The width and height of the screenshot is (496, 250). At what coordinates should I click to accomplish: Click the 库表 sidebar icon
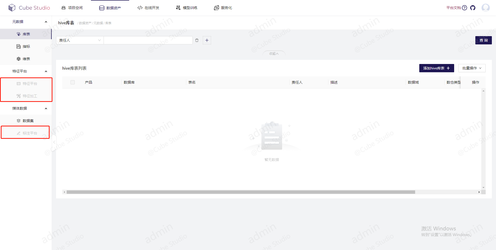click(x=19, y=34)
